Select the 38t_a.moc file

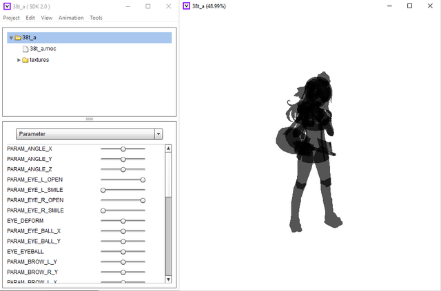[43, 49]
